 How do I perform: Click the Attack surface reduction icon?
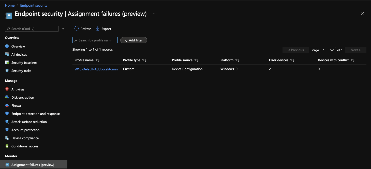(x=7, y=122)
